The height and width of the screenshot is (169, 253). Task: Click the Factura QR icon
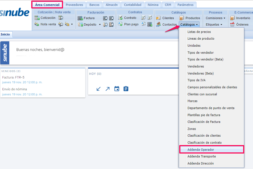[80, 18]
